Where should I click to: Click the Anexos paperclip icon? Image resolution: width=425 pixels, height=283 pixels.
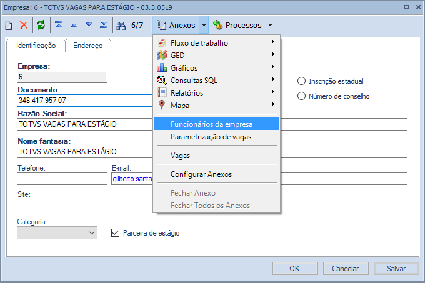point(161,25)
